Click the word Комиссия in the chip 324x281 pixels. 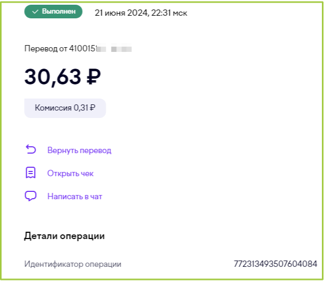tap(53, 107)
